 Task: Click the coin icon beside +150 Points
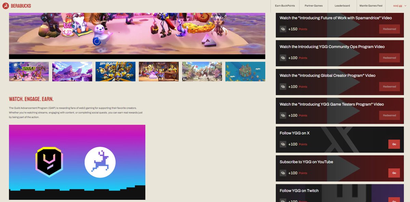point(283,29)
